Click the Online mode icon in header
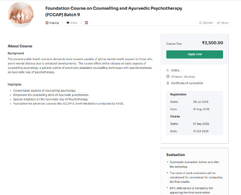The height and width of the screenshot is (195, 241). point(68,23)
